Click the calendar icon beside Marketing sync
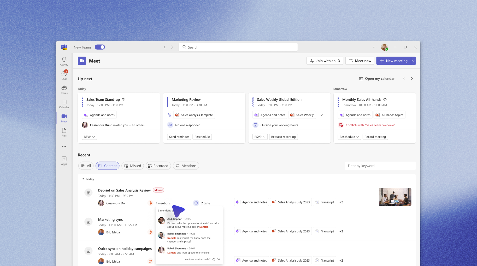The height and width of the screenshot is (266, 477). pyautogui.click(x=89, y=222)
